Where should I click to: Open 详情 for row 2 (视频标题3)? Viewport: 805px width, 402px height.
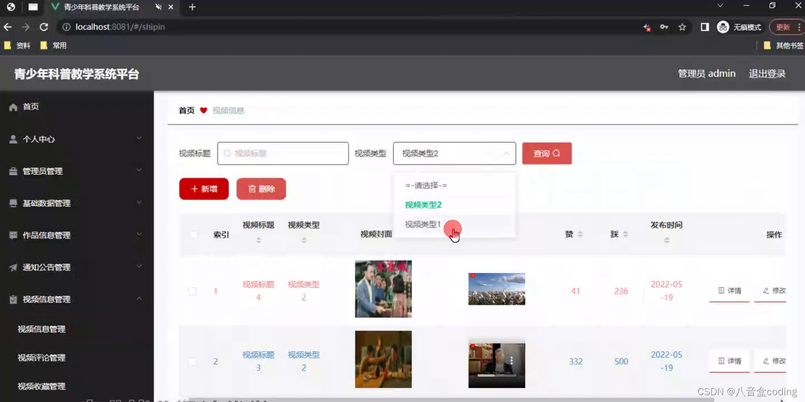click(x=729, y=361)
